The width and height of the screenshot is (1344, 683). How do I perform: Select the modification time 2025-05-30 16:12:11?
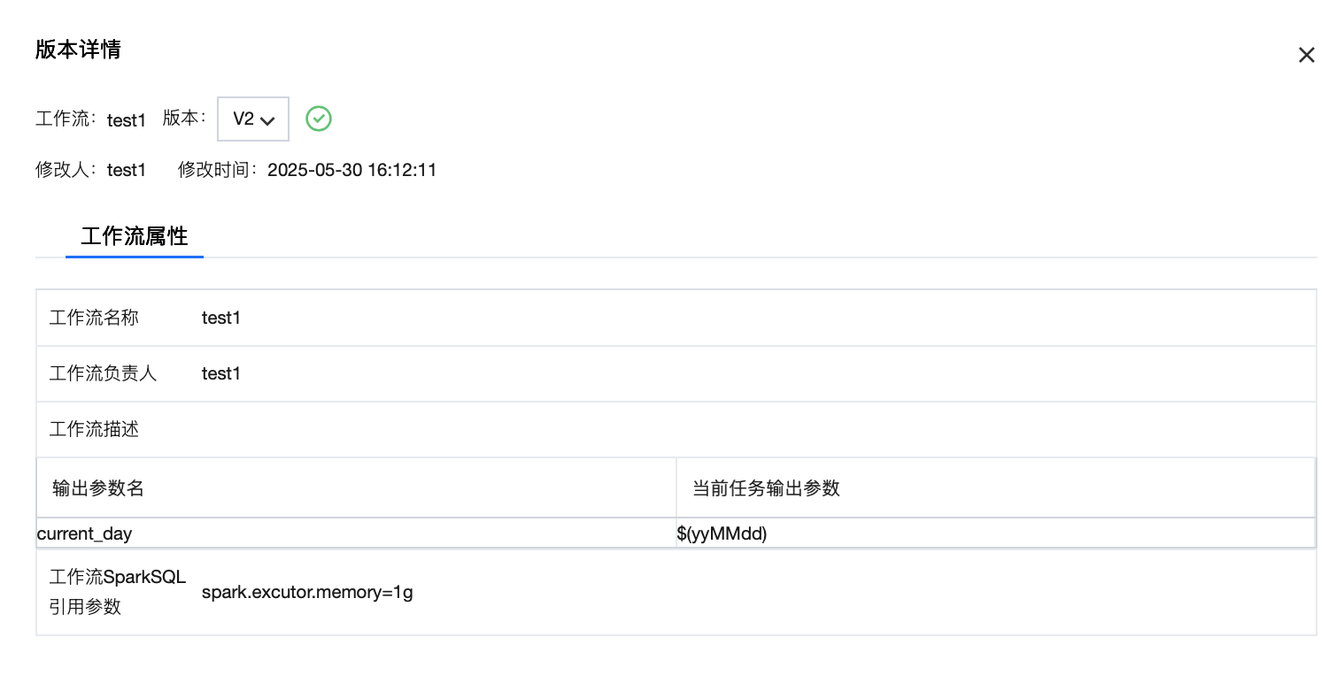[351, 170]
